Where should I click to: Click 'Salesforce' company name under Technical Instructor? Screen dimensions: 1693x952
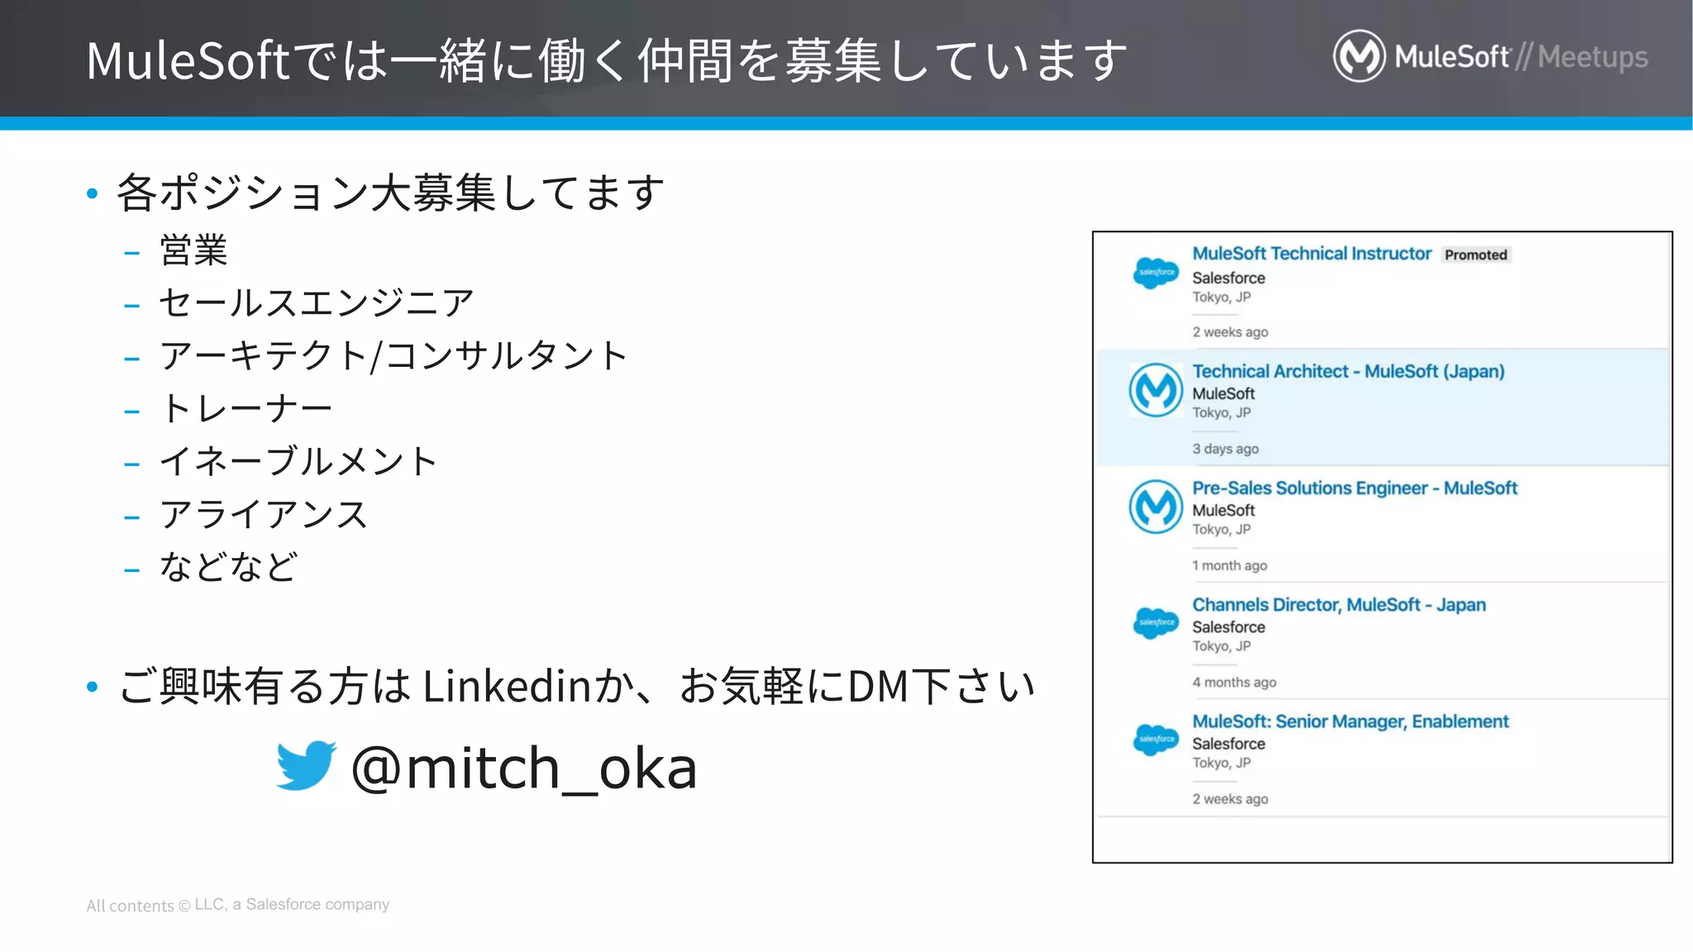point(1228,278)
